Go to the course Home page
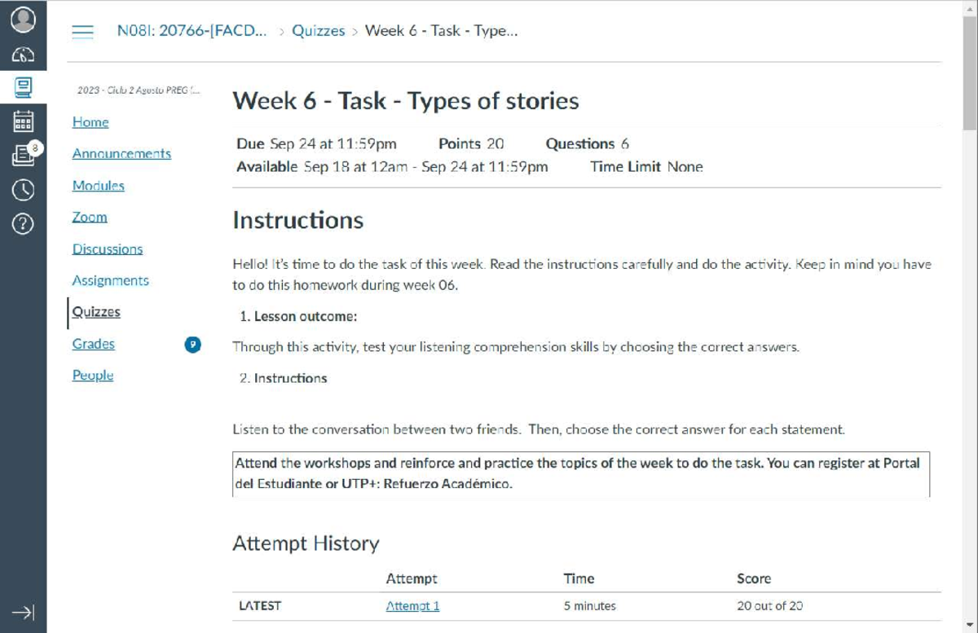 point(90,122)
